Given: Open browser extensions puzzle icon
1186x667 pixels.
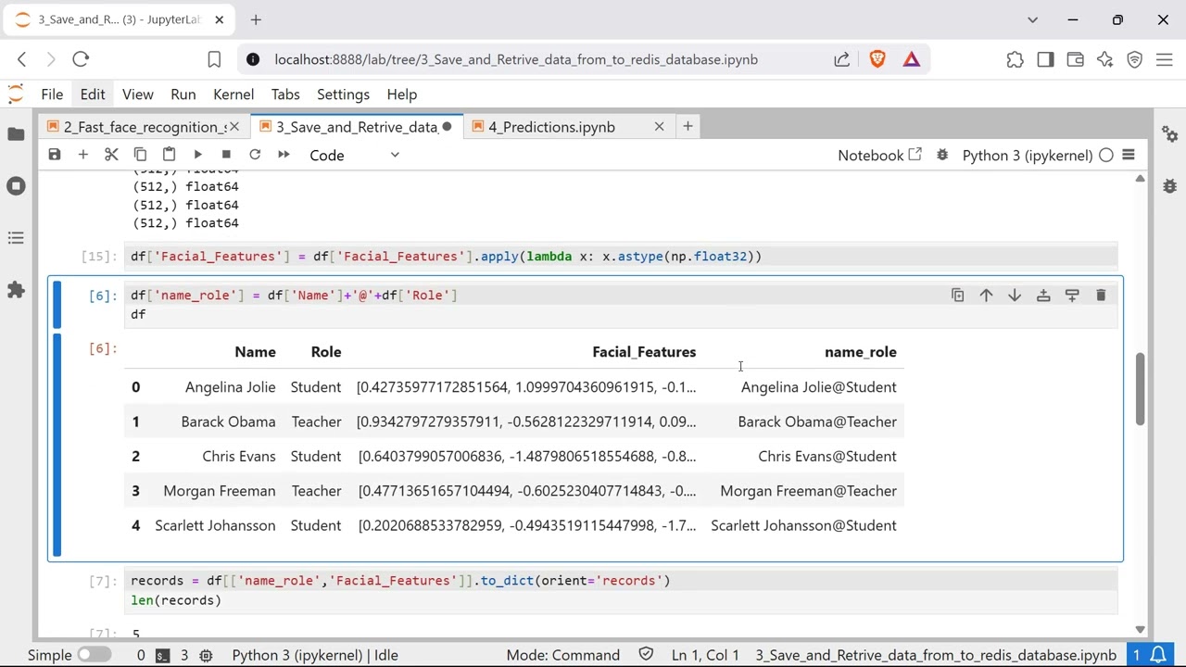Looking at the screenshot, I should pos(1016,59).
